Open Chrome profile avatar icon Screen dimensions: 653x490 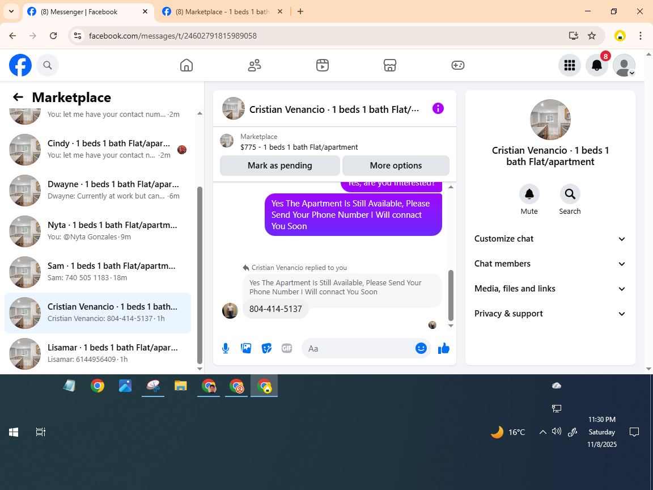click(x=620, y=36)
